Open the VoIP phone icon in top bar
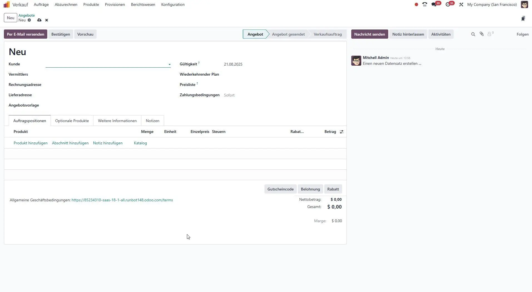The height and width of the screenshot is (292, 532). (x=425, y=4)
